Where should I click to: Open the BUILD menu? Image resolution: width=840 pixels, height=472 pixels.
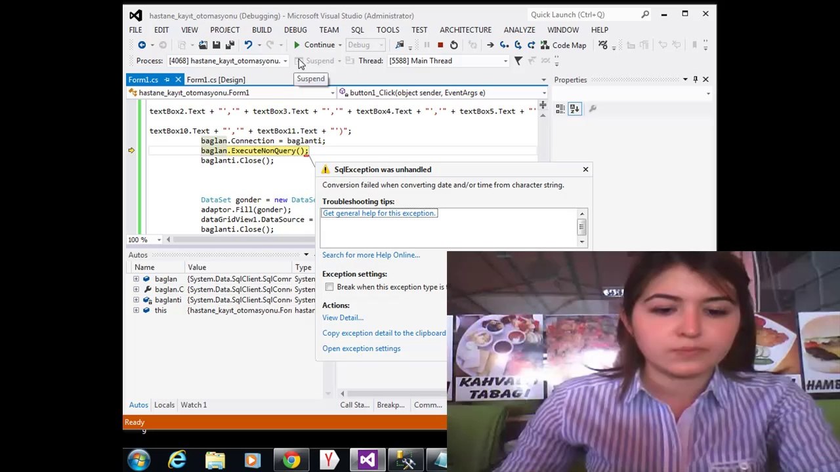(x=262, y=29)
